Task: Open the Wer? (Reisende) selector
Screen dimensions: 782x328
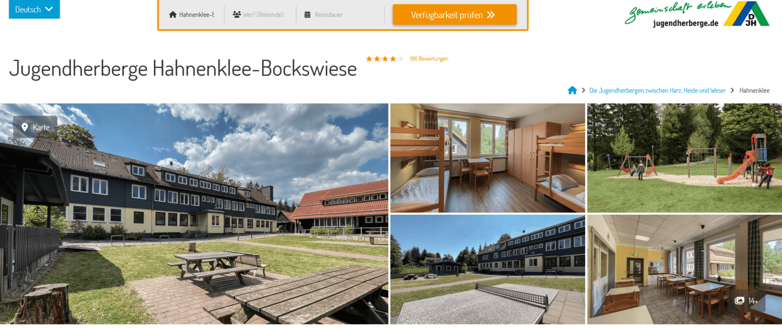Action: coord(260,15)
